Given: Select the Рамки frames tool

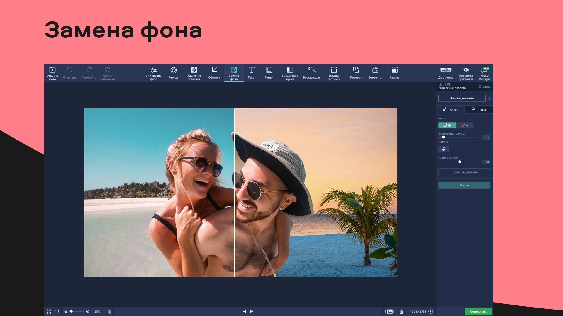Looking at the screenshot, I should (269, 73).
